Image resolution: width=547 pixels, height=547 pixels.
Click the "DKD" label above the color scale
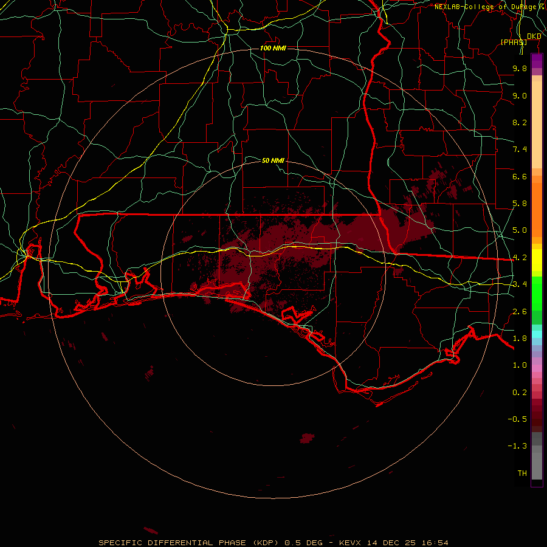tap(534, 36)
